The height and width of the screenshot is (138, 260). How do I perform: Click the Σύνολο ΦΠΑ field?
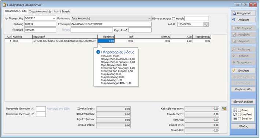(x=202, y=125)
